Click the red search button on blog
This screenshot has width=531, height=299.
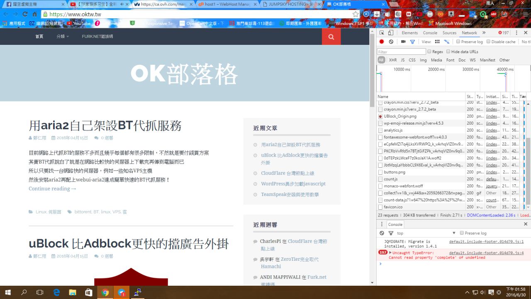coord(331,37)
